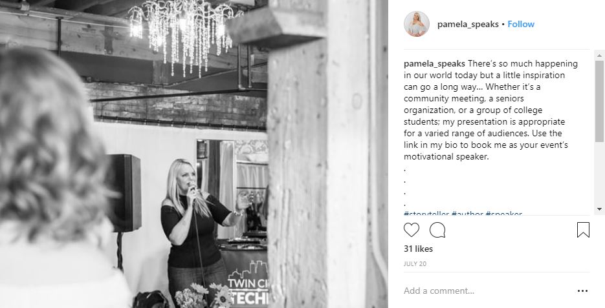Click the scrollbar down arrow in the caption
Image resolution: width=605 pixels, height=308 pixels.
point(599,209)
